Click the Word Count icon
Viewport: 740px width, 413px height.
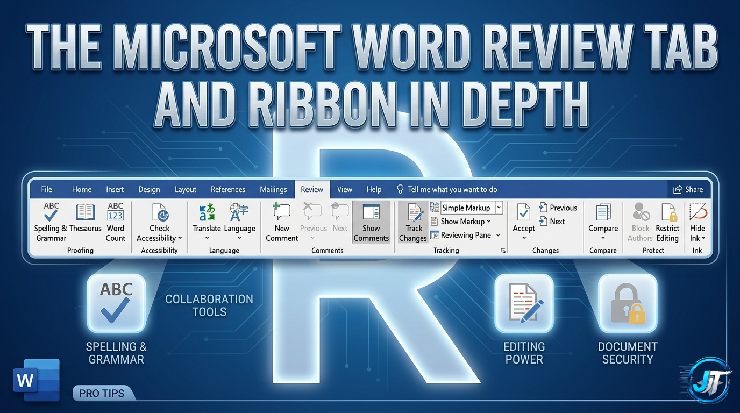click(115, 213)
